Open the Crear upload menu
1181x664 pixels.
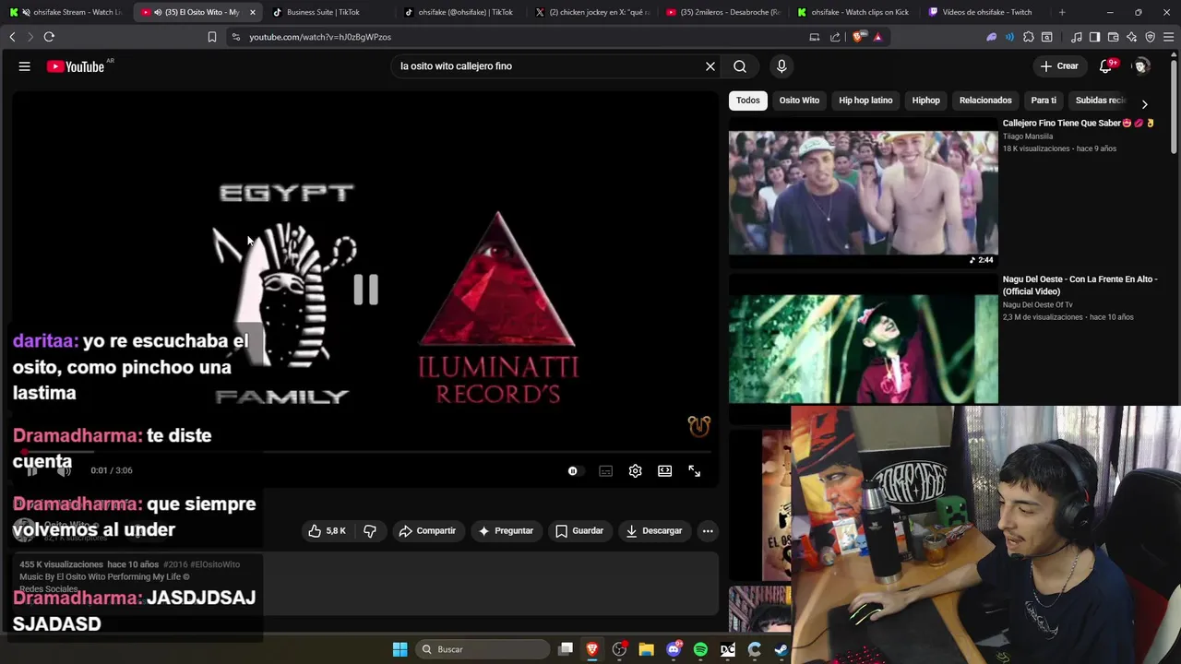(x=1059, y=66)
